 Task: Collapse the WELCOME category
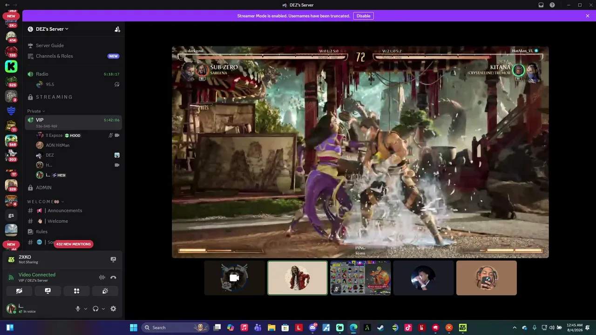[x=46, y=202]
